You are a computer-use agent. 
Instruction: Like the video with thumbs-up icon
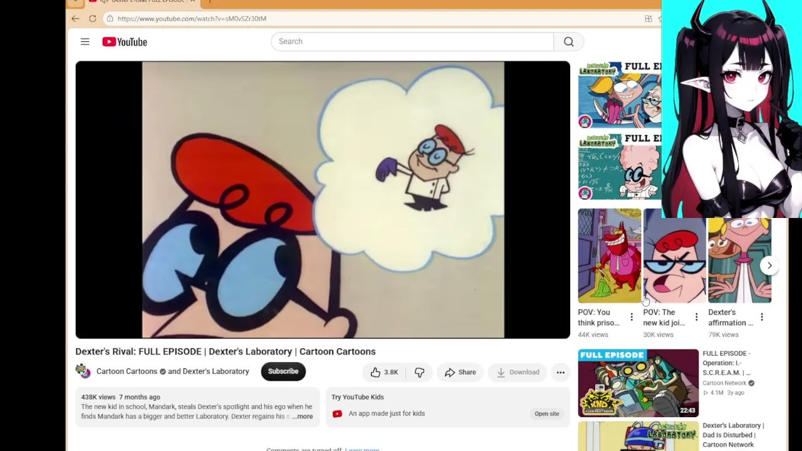click(375, 372)
